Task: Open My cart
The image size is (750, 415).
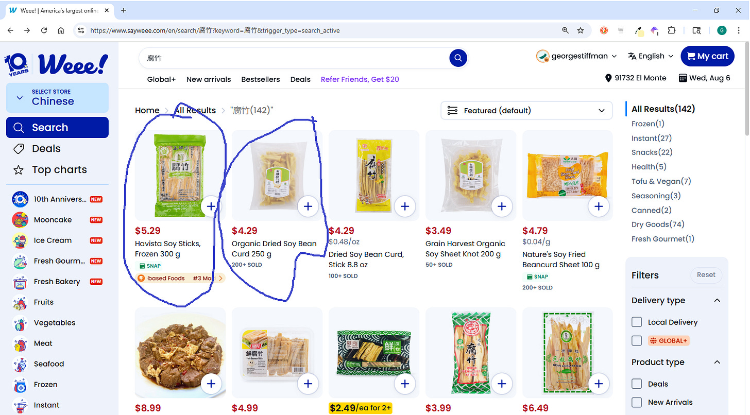Action: (x=707, y=56)
